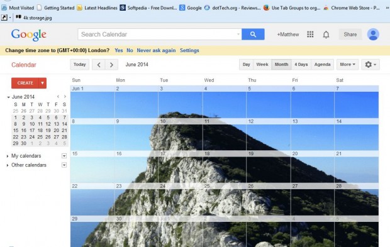Mini calendar previous month arrow
The height and width of the screenshot is (247, 390).
point(58,96)
